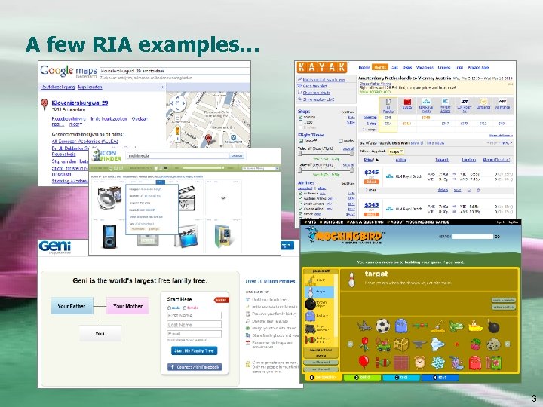Enable the 1 stop checkbox in Kayak
This screenshot has height=407, width=543.
[x=301, y=122]
